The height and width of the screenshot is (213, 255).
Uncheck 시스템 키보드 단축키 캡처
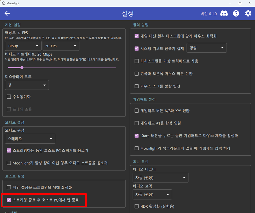tap(136, 49)
